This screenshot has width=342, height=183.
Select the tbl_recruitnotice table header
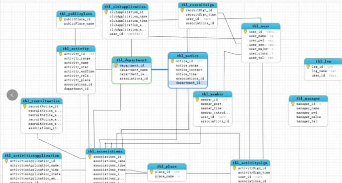[x=41, y=101]
